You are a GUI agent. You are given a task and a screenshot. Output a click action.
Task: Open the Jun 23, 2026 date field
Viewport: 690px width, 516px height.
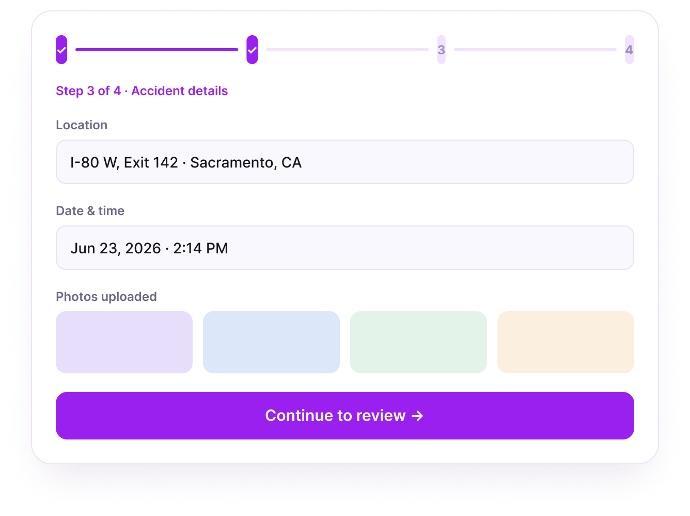coord(345,248)
